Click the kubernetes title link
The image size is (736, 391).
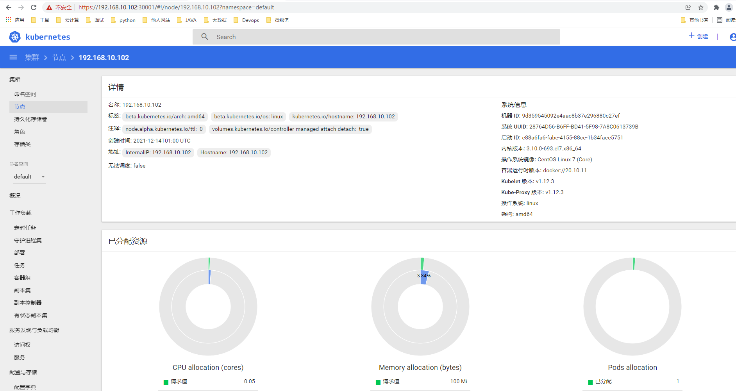click(x=48, y=37)
